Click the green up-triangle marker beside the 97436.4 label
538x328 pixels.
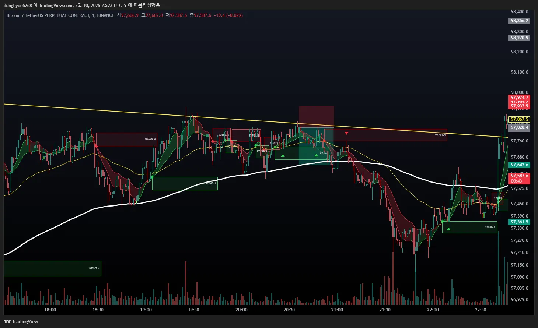point(448,229)
